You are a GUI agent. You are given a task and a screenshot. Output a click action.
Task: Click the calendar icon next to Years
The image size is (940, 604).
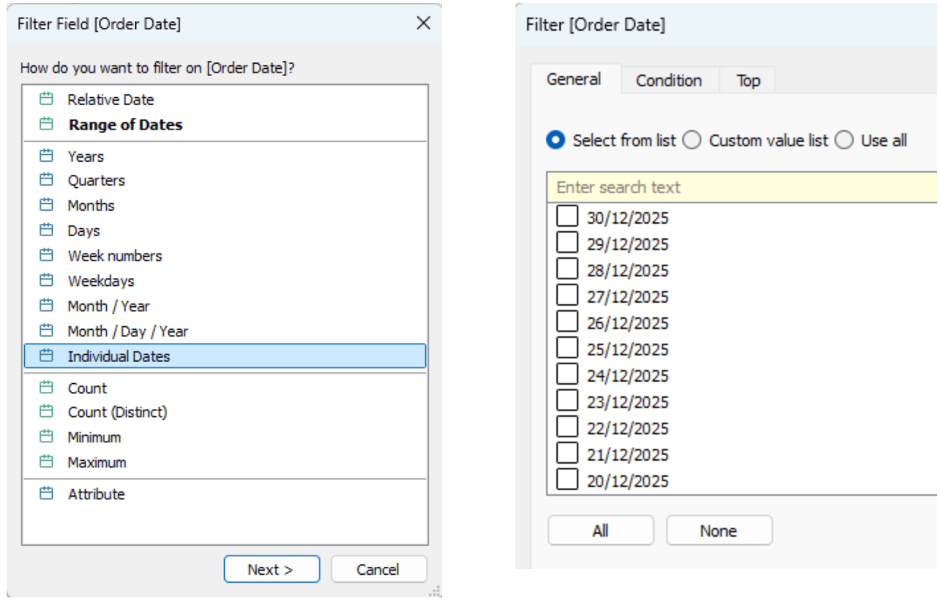click(x=47, y=156)
